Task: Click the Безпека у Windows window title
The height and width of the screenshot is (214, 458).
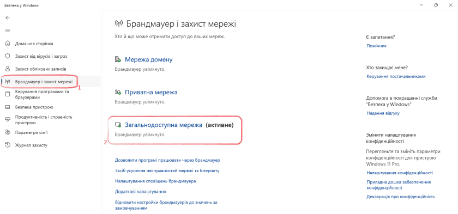Action: 21,5
